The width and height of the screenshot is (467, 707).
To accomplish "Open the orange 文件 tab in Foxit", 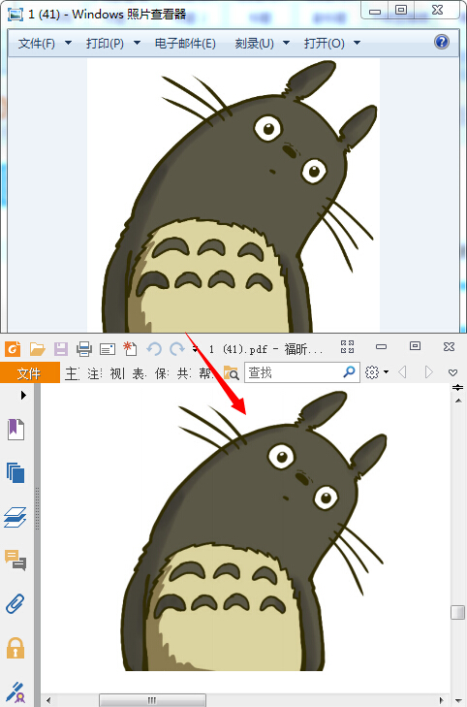I will pos(29,372).
